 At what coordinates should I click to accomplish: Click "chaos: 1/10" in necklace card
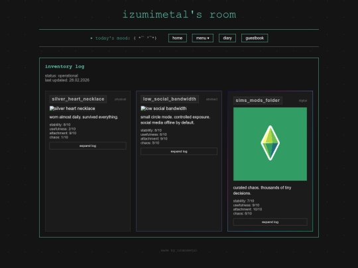[x=59, y=138]
